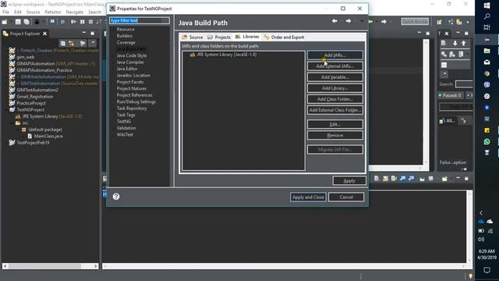Image resolution: width=499 pixels, height=281 pixels.
Task: Open Windows notification center icon
Action: pyautogui.click(x=487, y=270)
